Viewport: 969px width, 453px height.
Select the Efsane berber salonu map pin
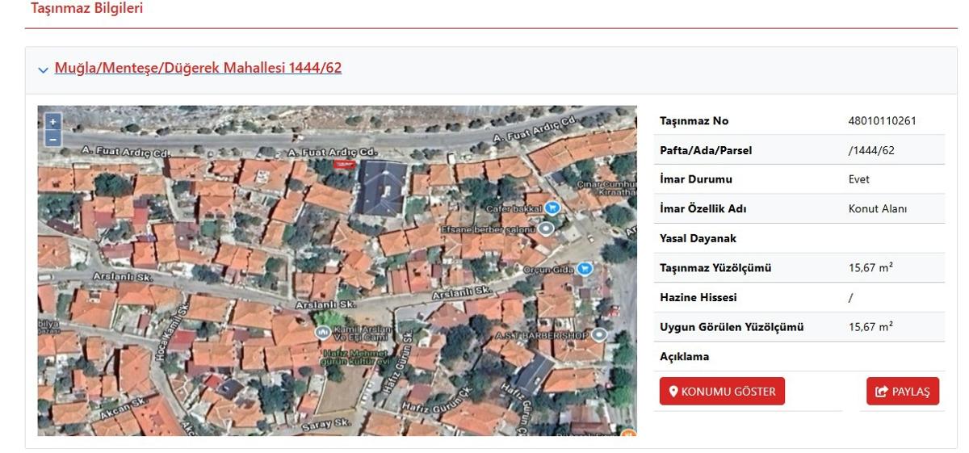pos(547,229)
